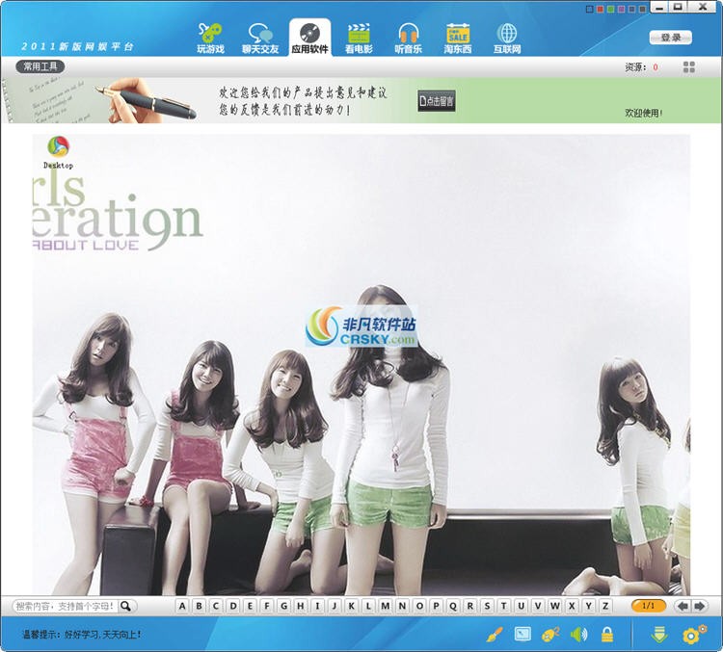This screenshot has width=723, height=652.
Task: Click the paintbrush skin icon
Action: tap(494, 635)
